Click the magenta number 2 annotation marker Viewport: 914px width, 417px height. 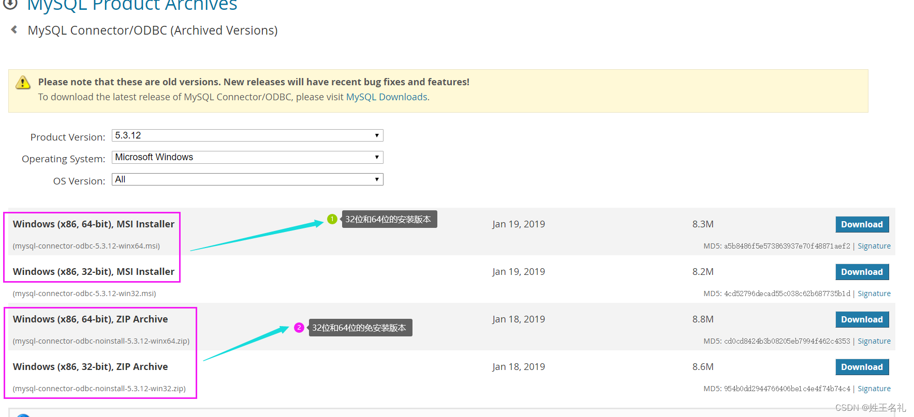click(x=299, y=328)
